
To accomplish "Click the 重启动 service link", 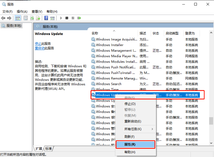I will coord(40,48).
